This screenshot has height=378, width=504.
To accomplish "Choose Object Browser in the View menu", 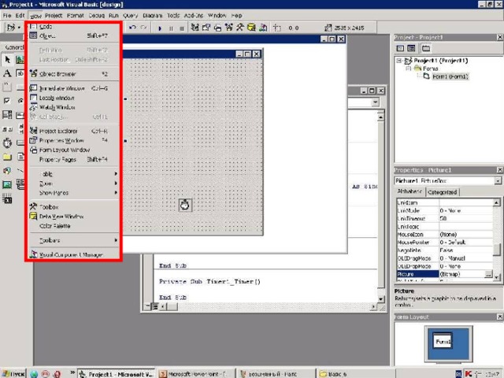I will (x=73, y=74).
